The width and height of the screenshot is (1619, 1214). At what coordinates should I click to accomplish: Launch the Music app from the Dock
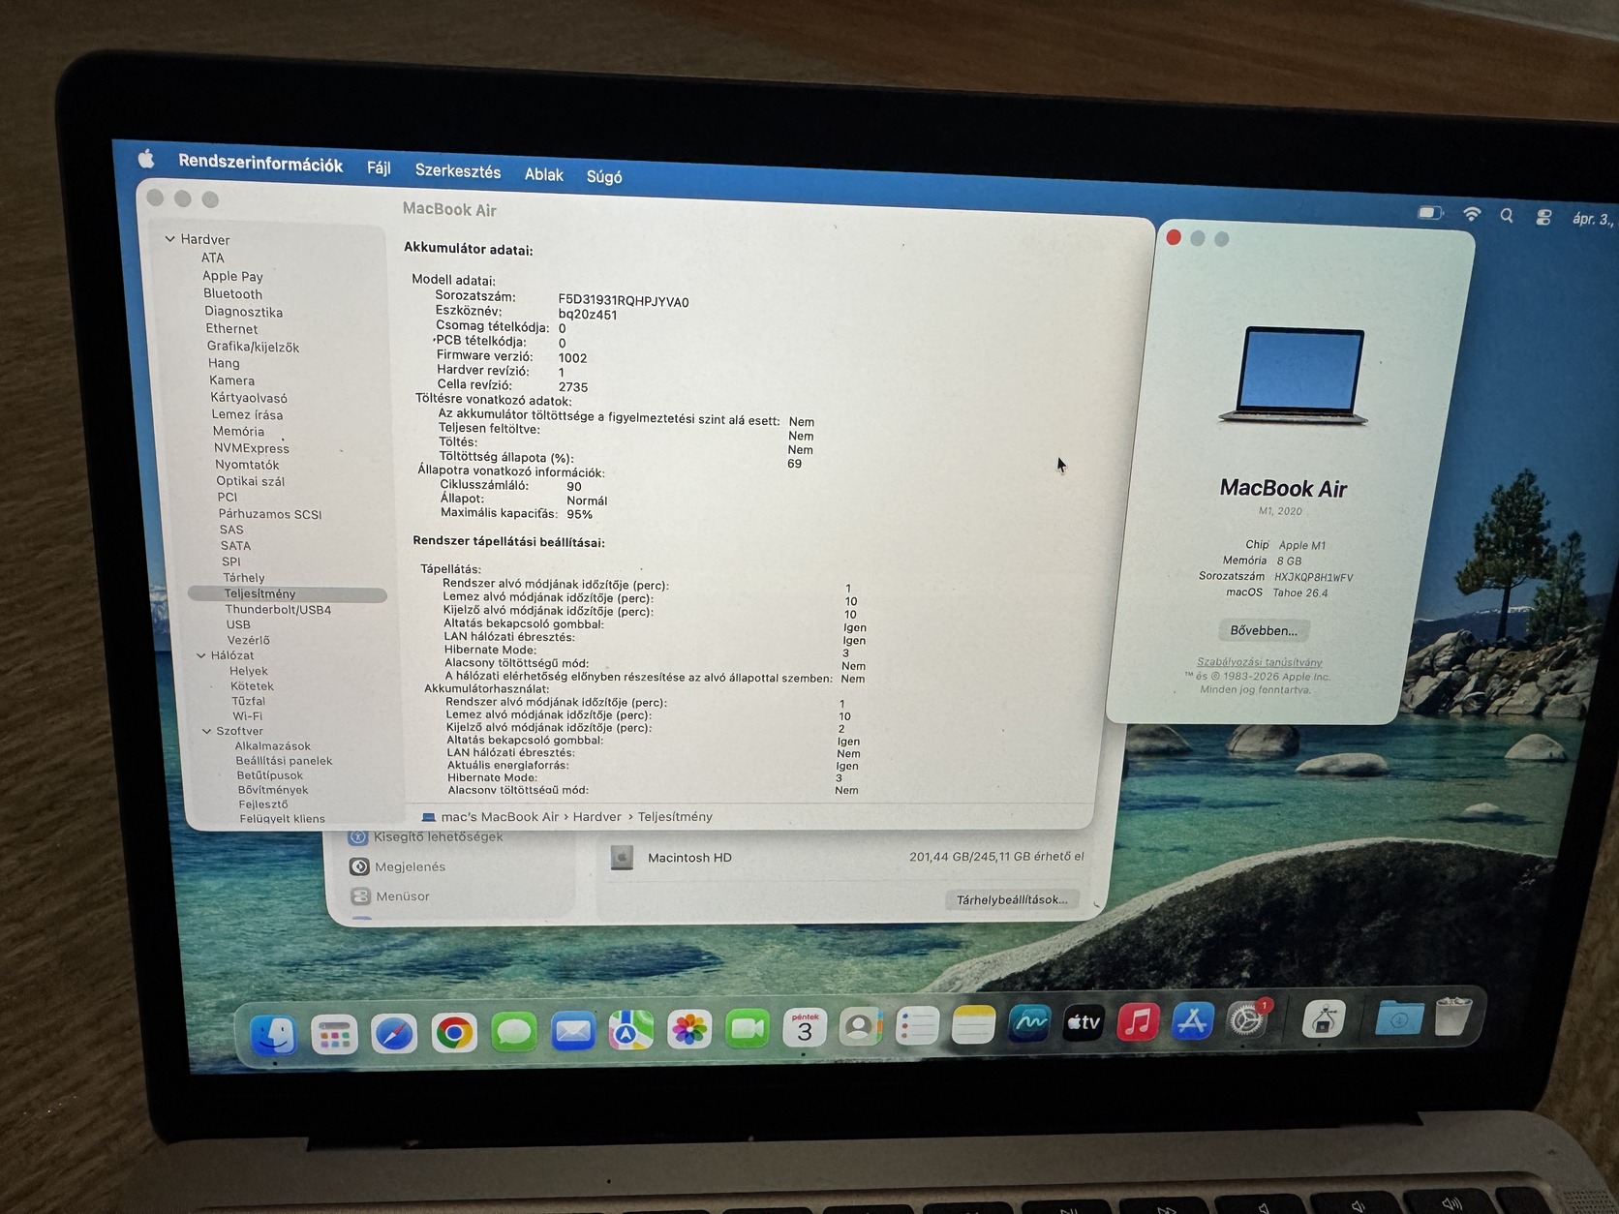point(1139,1022)
